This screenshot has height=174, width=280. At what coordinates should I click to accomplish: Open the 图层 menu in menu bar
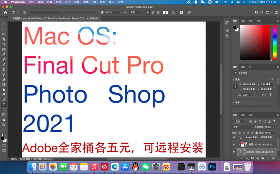(58, 2)
